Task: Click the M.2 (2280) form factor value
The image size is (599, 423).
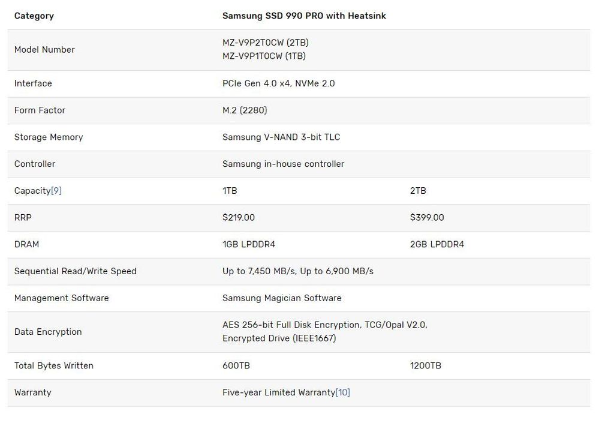Action: 245,110
